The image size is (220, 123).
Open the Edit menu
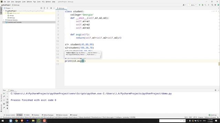pyautogui.click(x=9, y=2)
